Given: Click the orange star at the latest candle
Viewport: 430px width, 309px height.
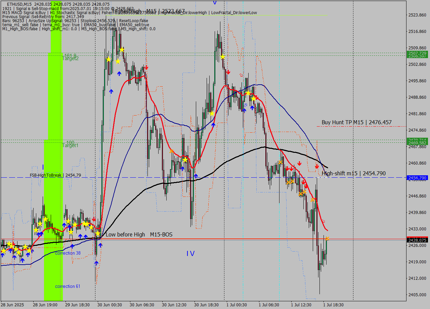Looking at the screenshot, I should pyautogui.click(x=327, y=238).
